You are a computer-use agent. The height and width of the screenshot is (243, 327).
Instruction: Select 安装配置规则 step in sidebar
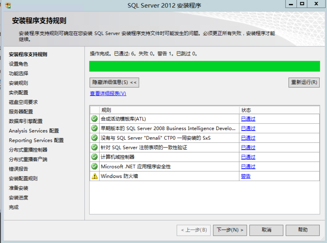click(x=23, y=179)
